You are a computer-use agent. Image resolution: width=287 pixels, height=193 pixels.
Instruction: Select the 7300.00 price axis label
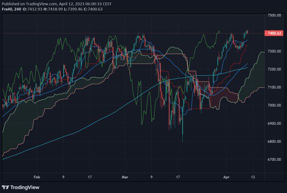coord(274,51)
